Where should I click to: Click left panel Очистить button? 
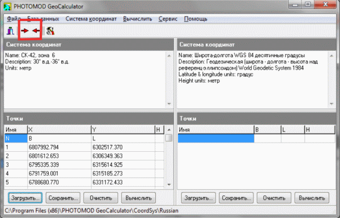pyautogui.click(x=101, y=198)
